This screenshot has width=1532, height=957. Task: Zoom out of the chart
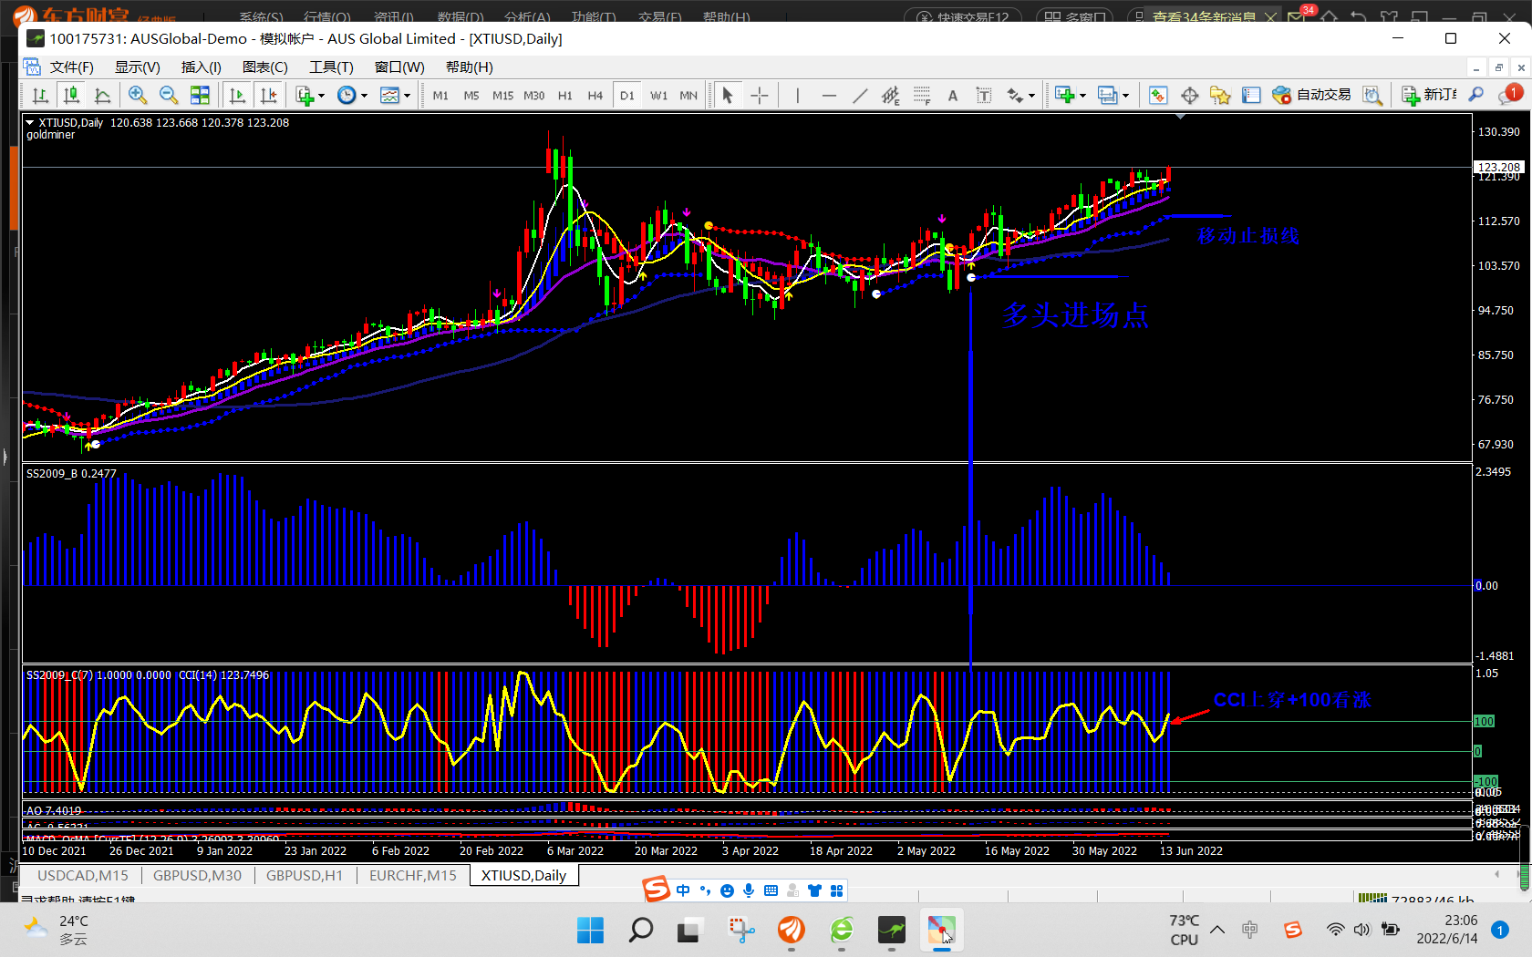[x=169, y=95]
